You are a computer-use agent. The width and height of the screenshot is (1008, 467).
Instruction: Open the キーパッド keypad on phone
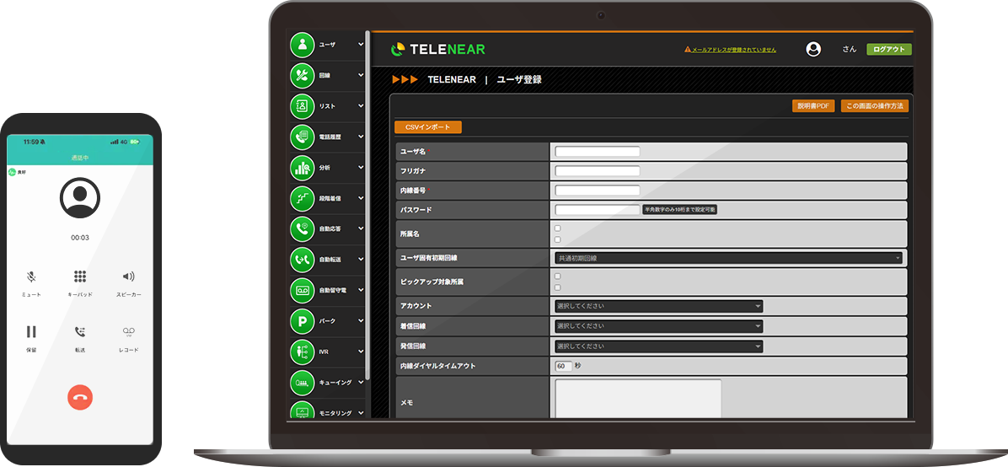pyautogui.click(x=80, y=276)
